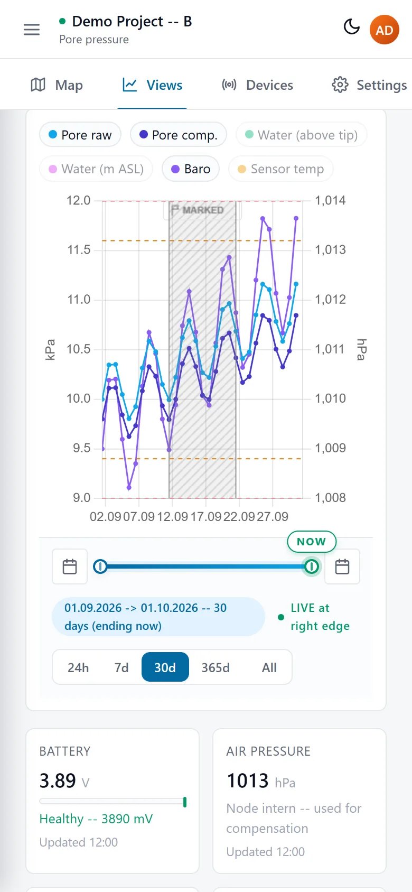Click the Demo Project -- B title
This screenshot has height=892, width=412.
tap(132, 21)
